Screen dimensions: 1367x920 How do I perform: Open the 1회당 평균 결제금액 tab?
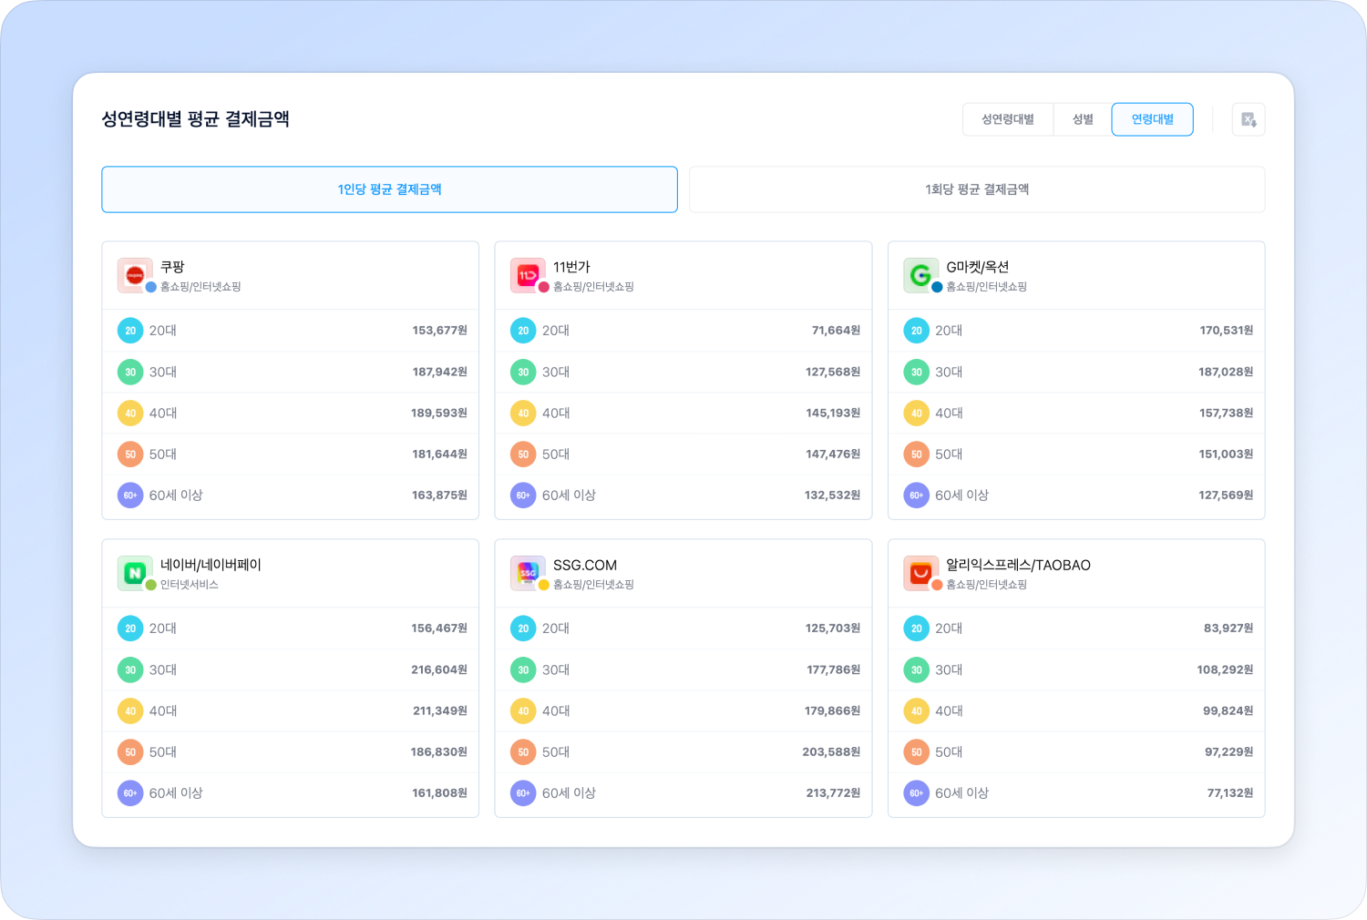pyautogui.click(x=977, y=189)
